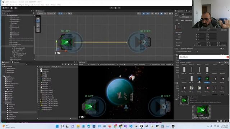Choose Left Button 1 sprite thumbnail in picker
Viewport: 230px width, 129px height.
click(199, 79)
